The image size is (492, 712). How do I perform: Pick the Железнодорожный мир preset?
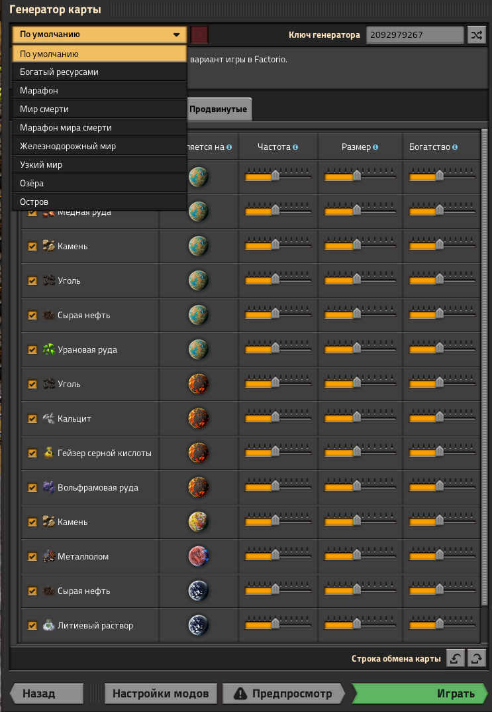pos(99,147)
